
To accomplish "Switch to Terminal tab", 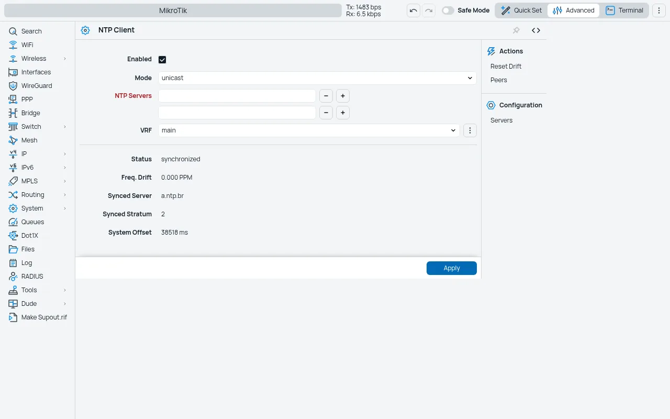I will 624,10.
